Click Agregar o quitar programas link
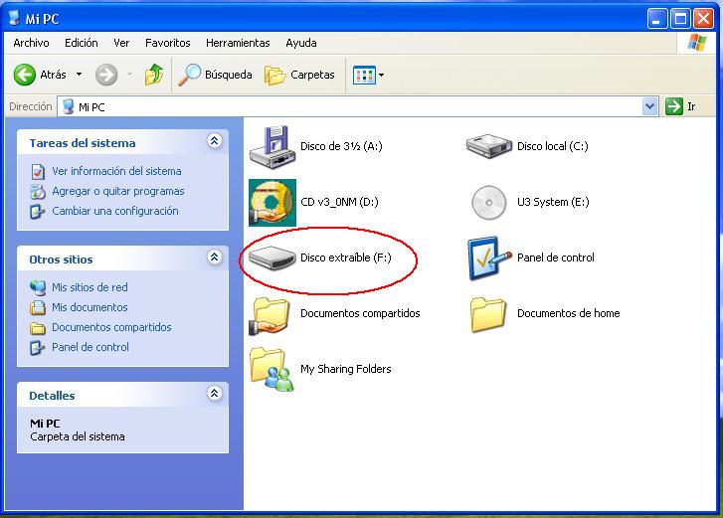The image size is (723, 518). [118, 191]
